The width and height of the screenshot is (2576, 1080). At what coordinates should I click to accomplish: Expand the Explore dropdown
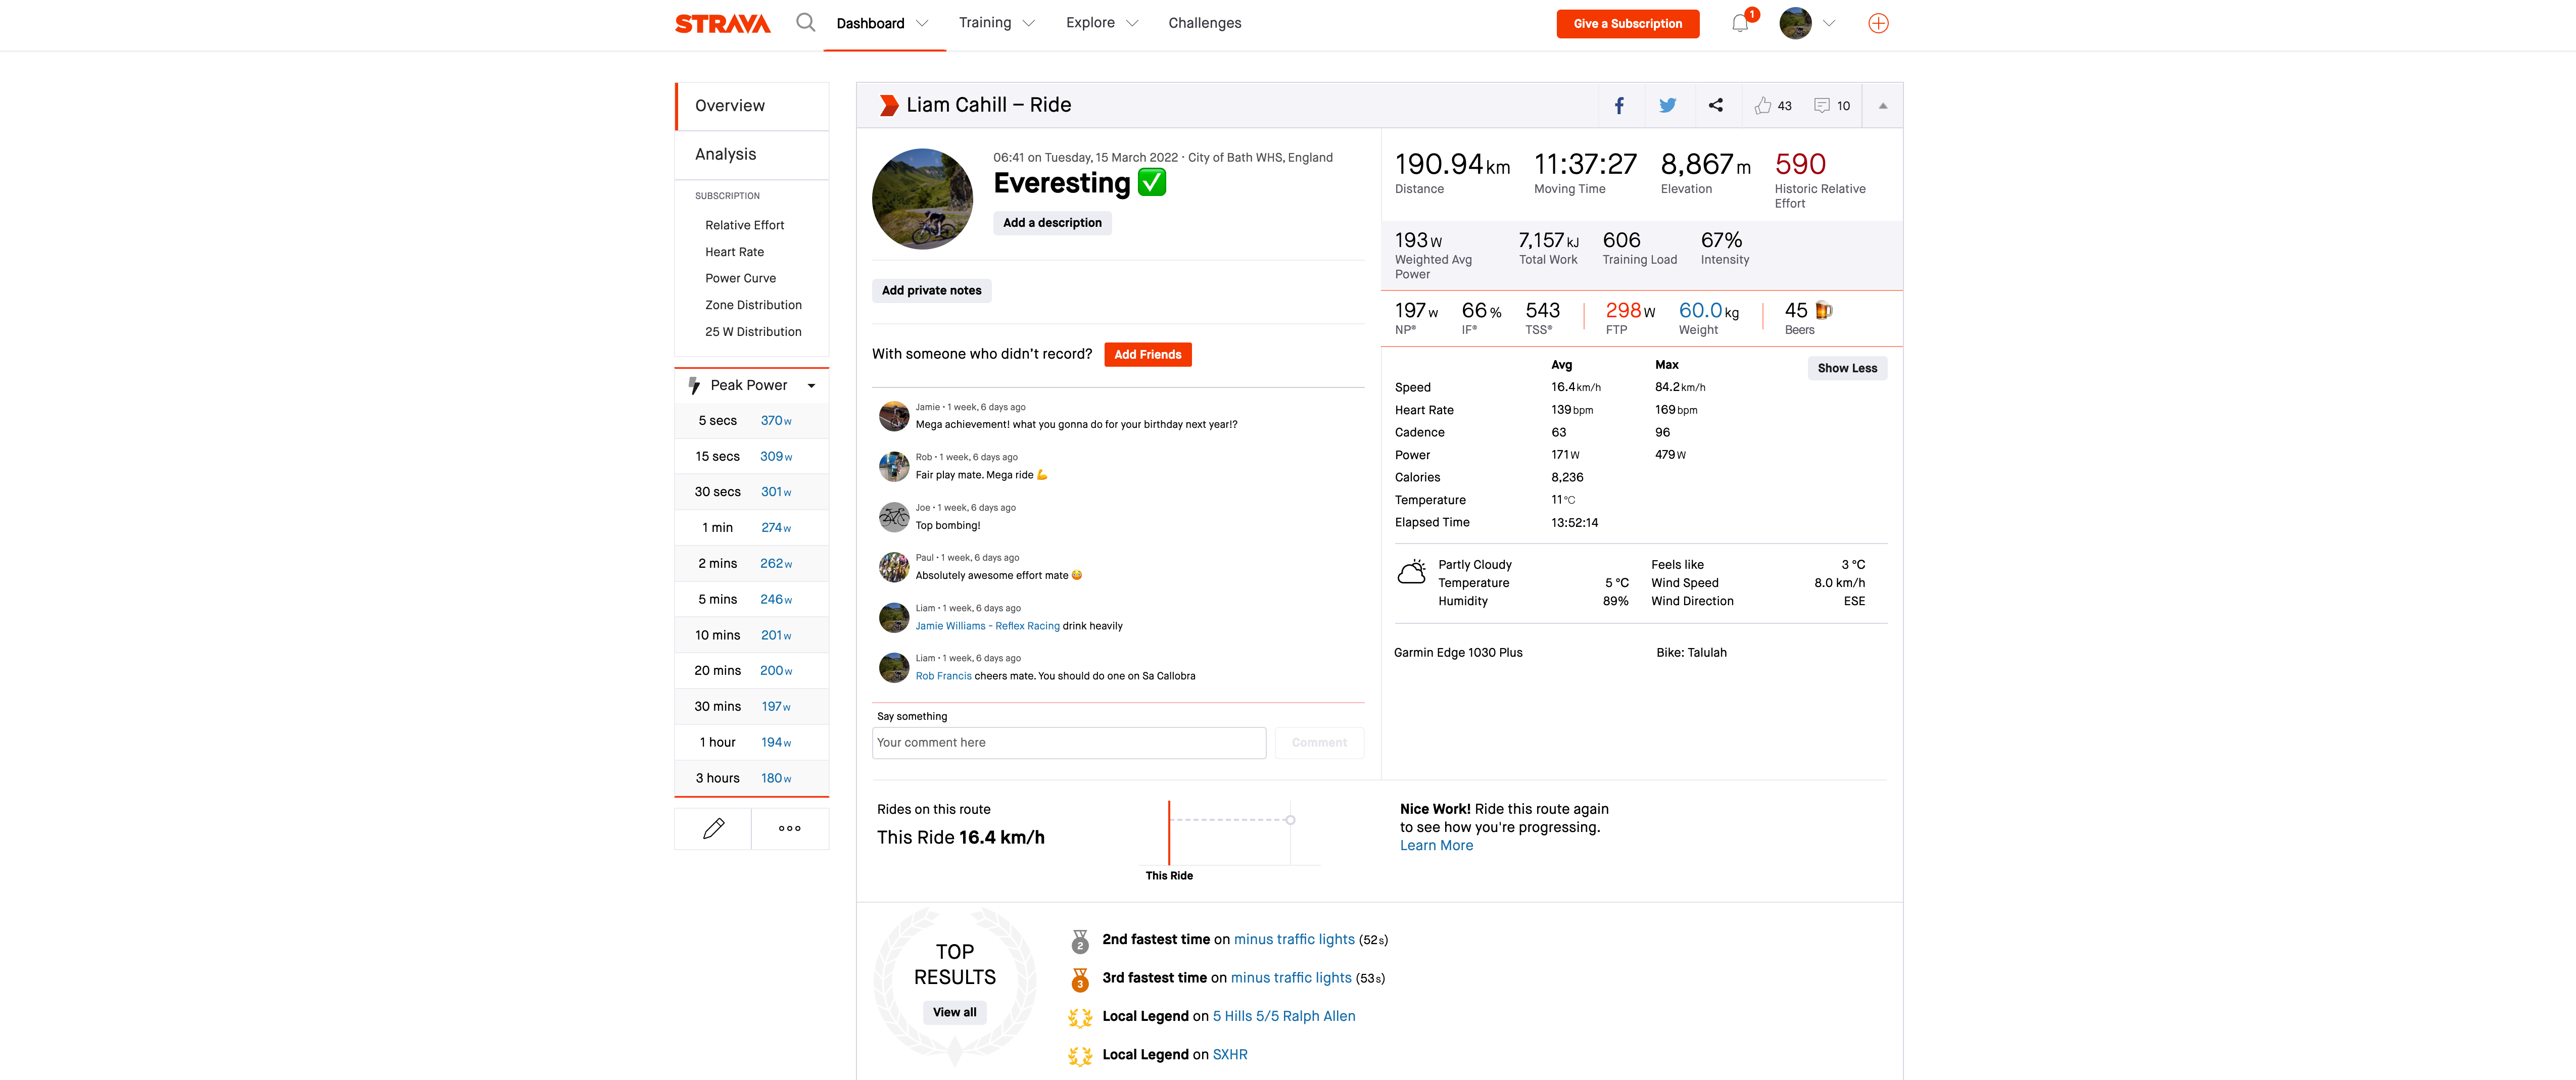point(1132,23)
